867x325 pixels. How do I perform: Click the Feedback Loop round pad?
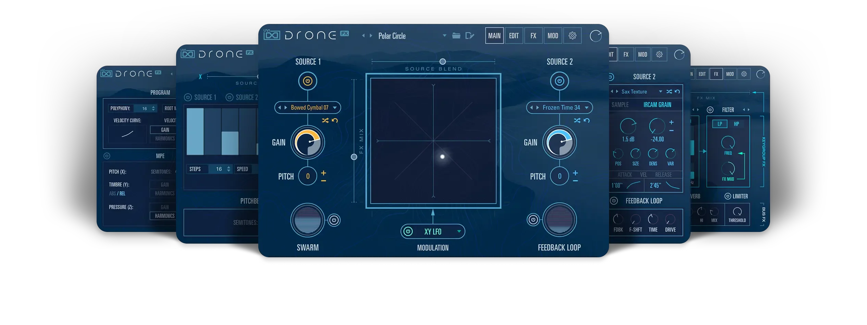(559, 220)
